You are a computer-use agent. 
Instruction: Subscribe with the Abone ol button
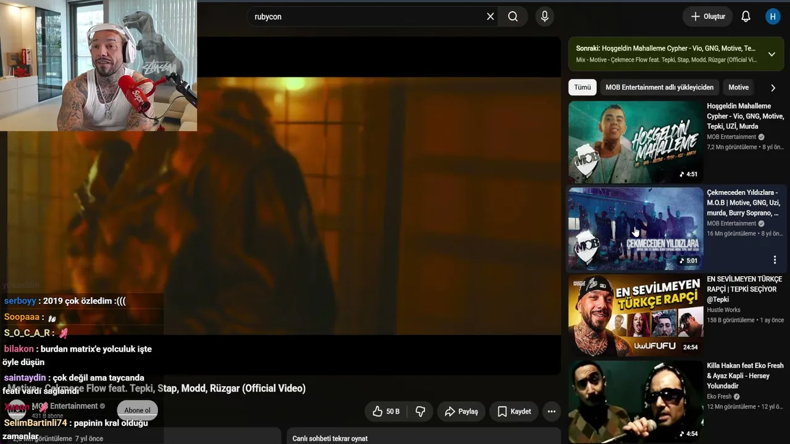[x=137, y=411]
